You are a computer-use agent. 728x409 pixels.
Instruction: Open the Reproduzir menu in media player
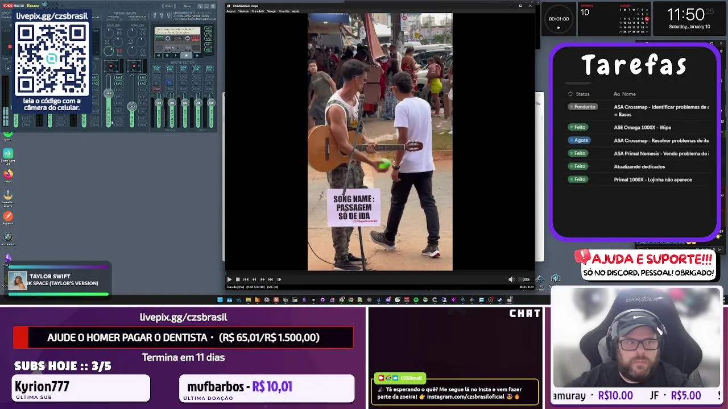click(x=258, y=11)
